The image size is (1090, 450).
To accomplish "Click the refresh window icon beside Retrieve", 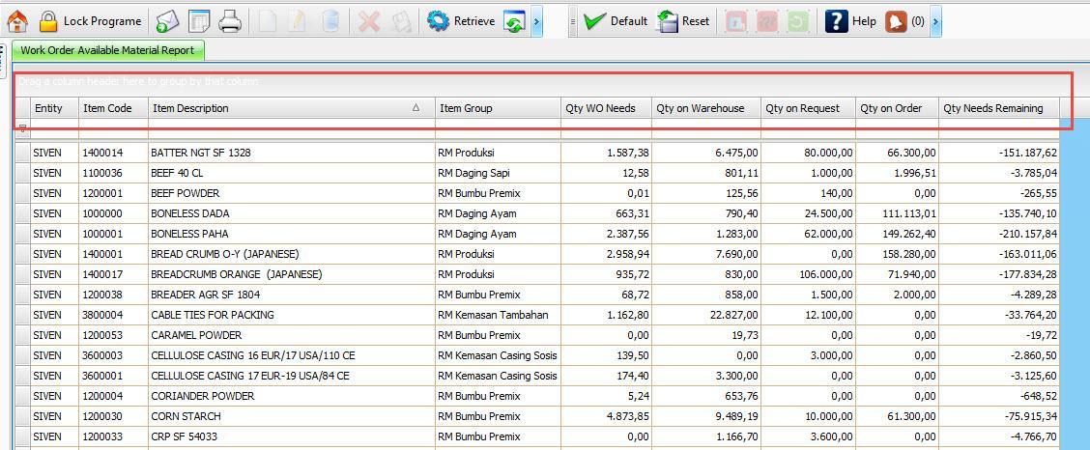I will (514, 21).
